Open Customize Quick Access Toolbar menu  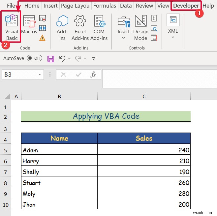point(94,59)
